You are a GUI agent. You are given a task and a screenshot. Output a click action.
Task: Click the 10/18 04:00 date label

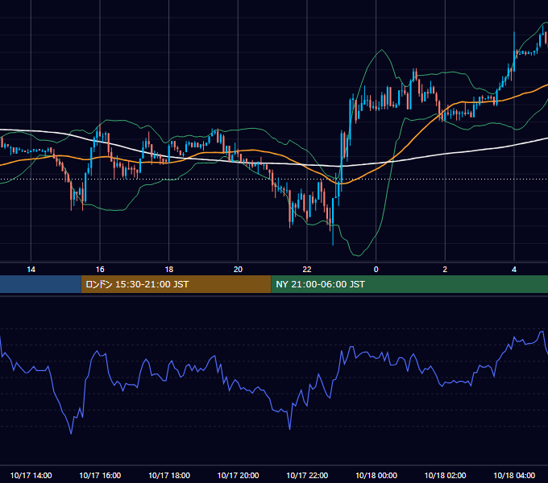(x=514, y=475)
